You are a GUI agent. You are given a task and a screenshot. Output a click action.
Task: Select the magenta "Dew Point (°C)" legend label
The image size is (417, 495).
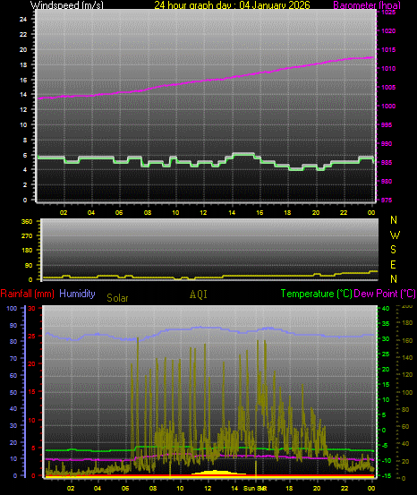click(x=385, y=294)
